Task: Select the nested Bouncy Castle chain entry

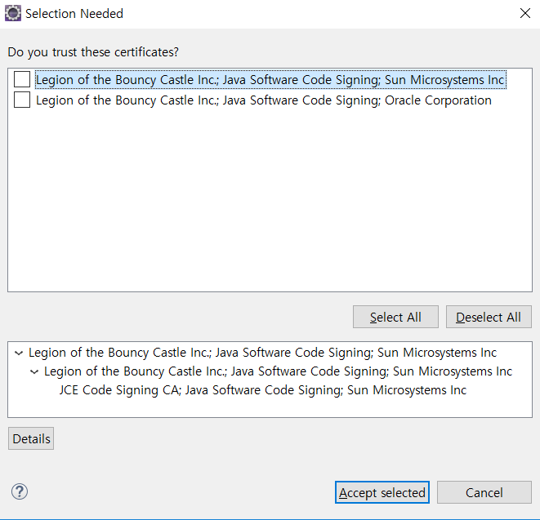Action: pyautogui.click(x=279, y=371)
